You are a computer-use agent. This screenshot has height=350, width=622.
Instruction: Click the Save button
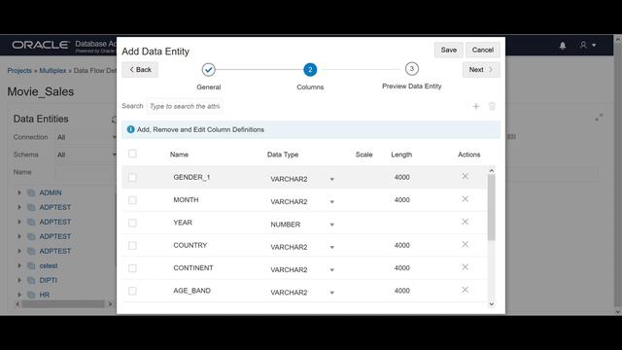click(449, 50)
